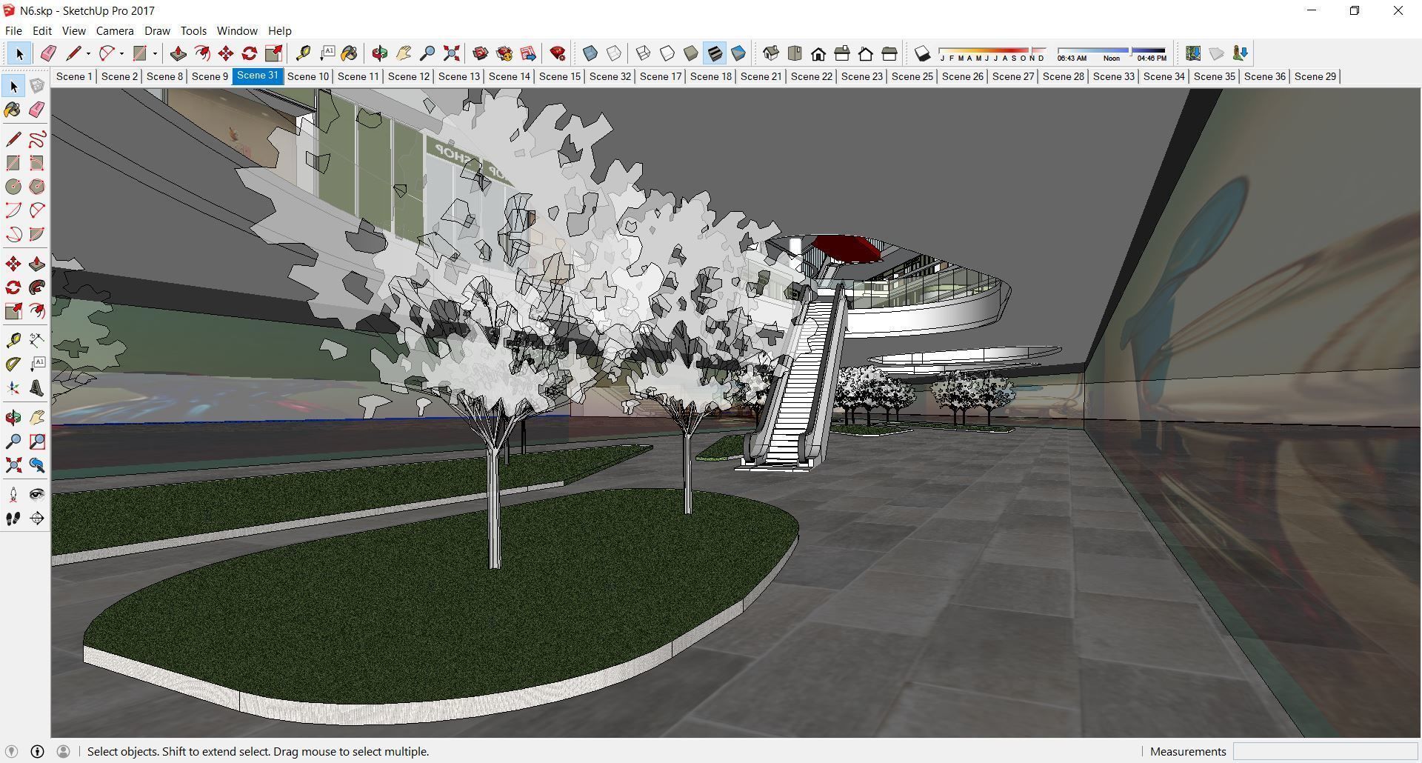The height and width of the screenshot is (763, 1422).
Task: Expand the Line tool dropdown arrow
Action: (x=88, y=53)
